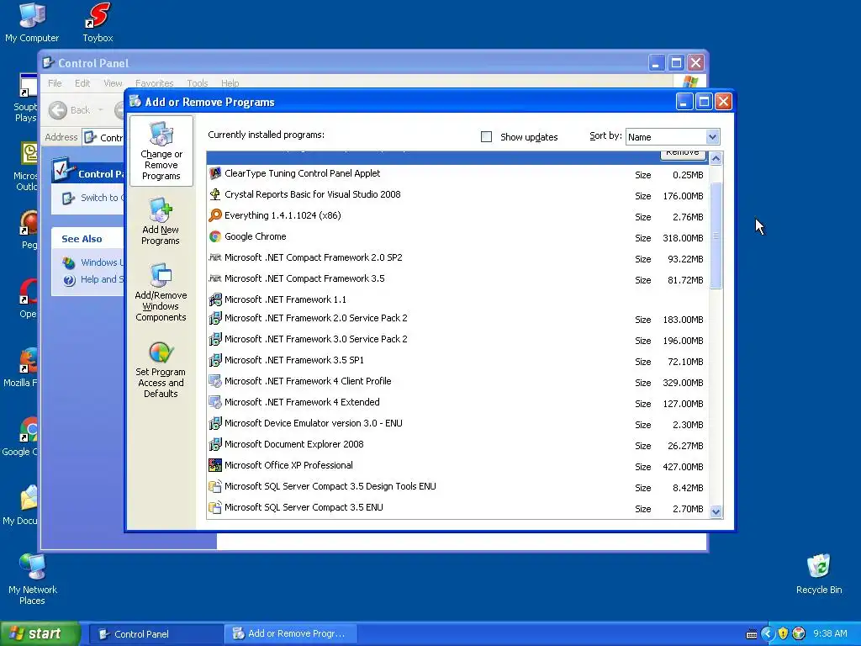Open Recycle Bin on the desktop

click(819, 574)
